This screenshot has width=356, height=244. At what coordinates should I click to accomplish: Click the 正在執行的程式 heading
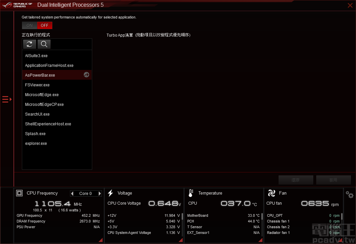pos(36,35)
